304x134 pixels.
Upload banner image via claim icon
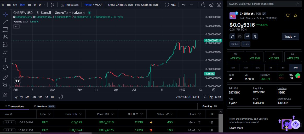pos(298,4)
